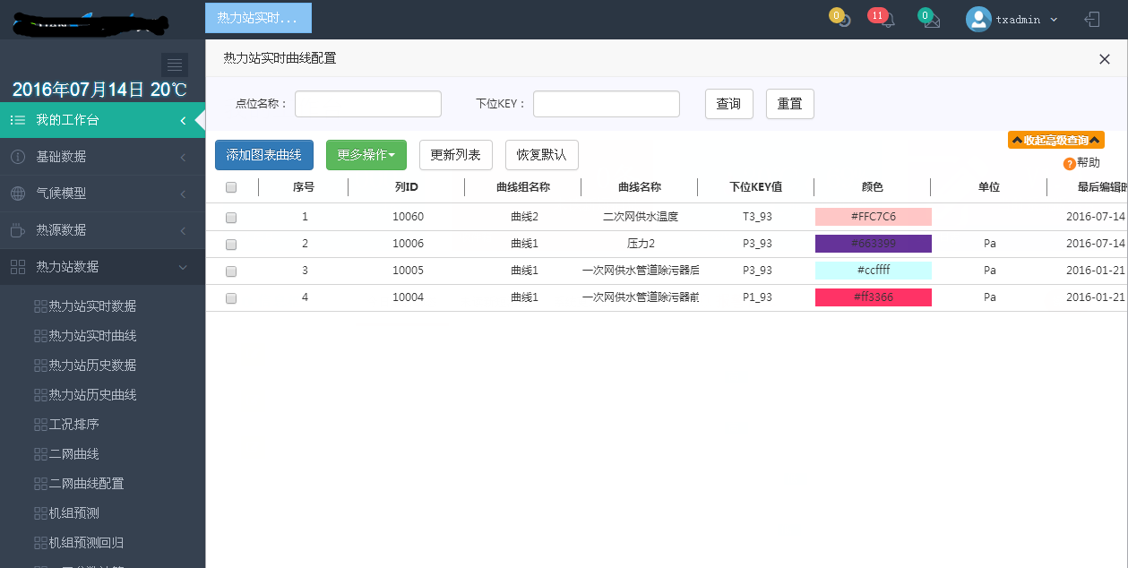The height and width of the screenshot is (568, 1128).
Task: Focus the 点位名称 input field
Action: (x=368, y=104)
